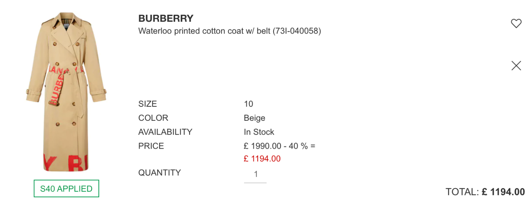The width and height of the screenshot is (531, 205).
Task: Click the AVAILABILITY label
Action: point(165,132)
